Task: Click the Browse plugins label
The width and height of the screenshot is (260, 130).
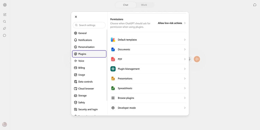Action: 126,98
